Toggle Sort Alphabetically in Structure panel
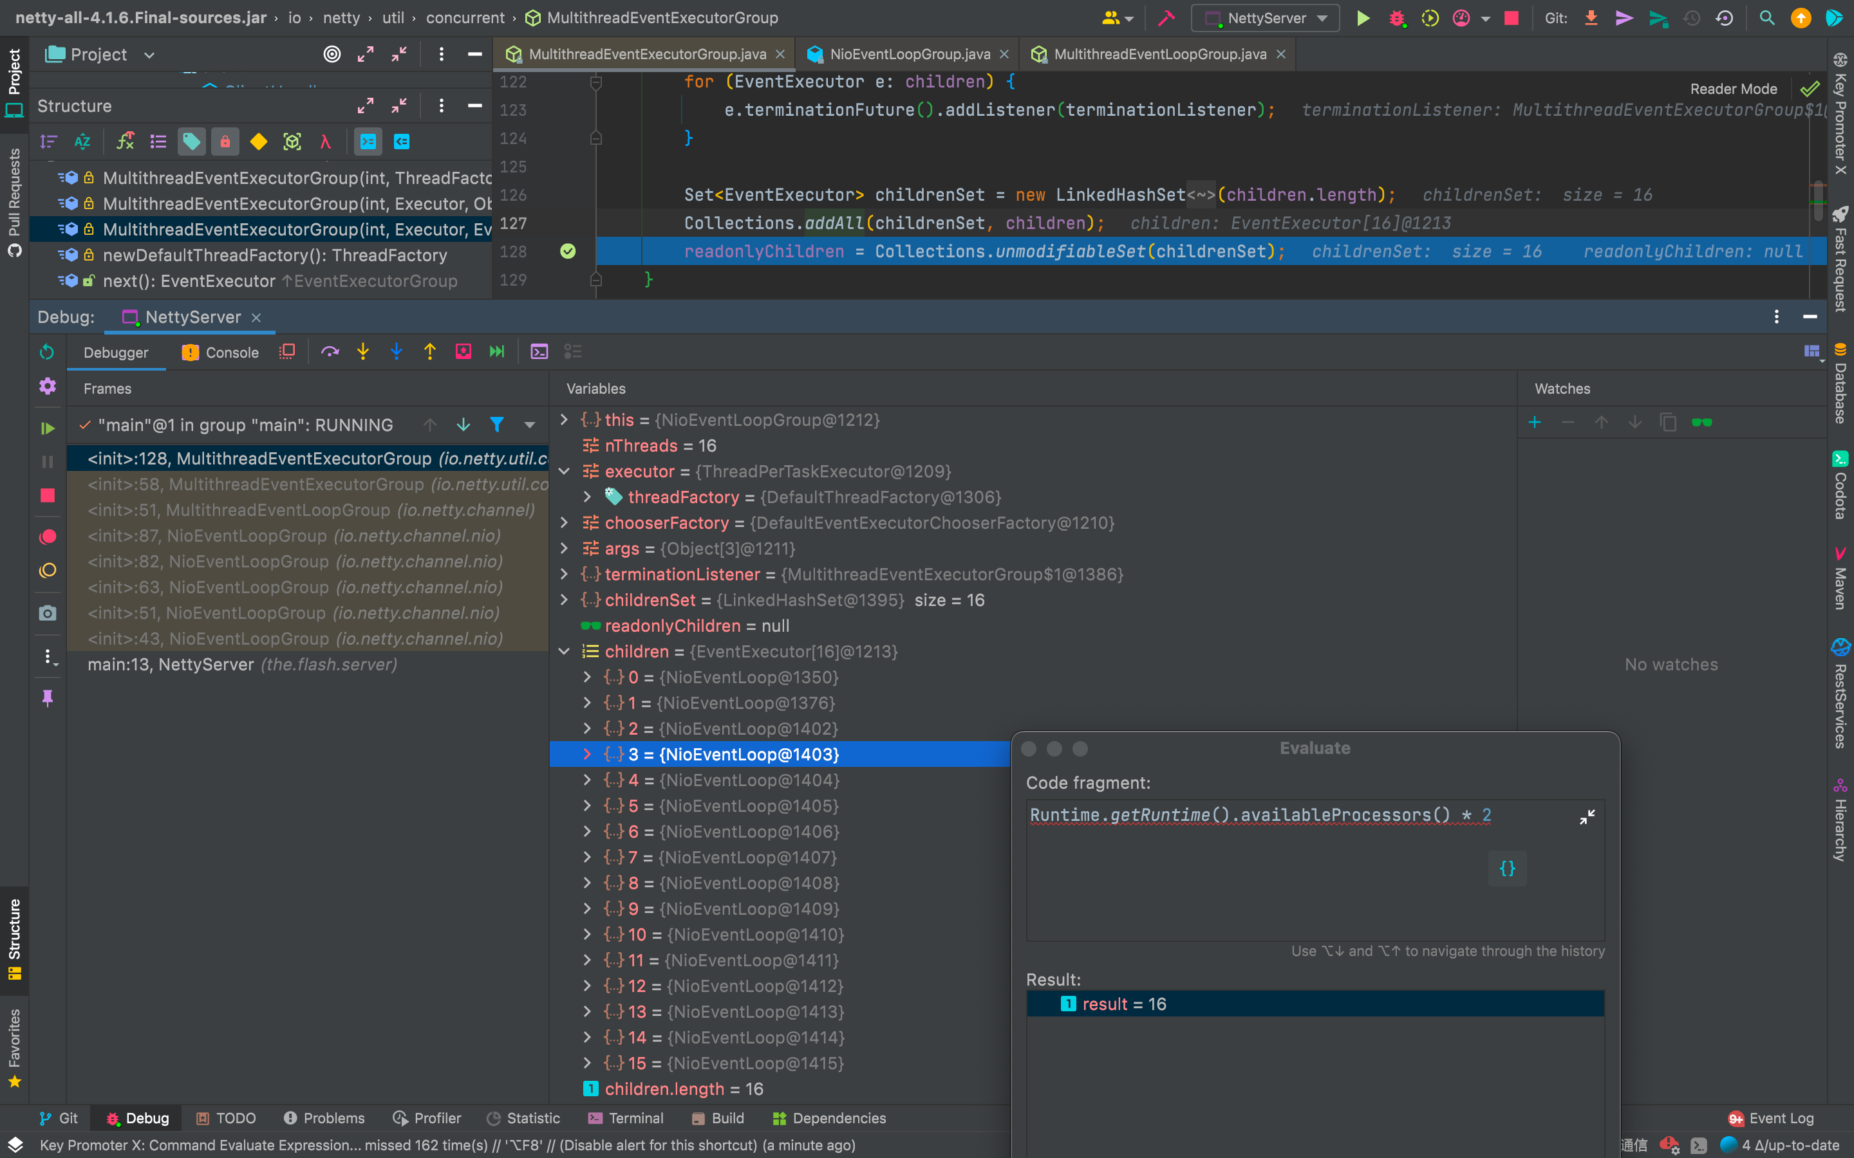1854x1158 pixels. [x=82, y=142]
